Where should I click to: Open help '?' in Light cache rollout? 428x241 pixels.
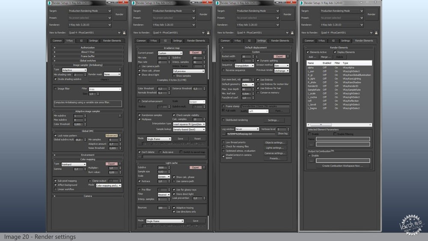click(x=204, y=167)
